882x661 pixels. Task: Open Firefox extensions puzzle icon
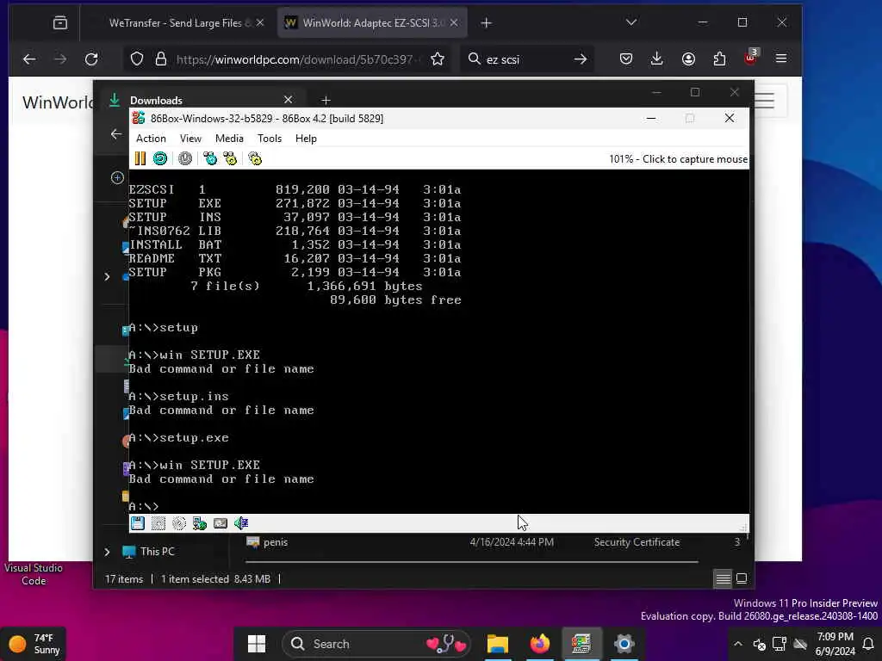(x=719, y=59)
